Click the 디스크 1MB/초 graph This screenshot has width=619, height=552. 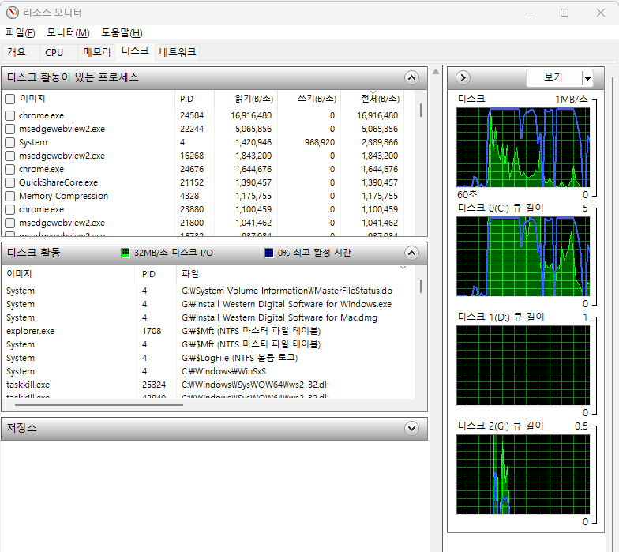point(523,147)
